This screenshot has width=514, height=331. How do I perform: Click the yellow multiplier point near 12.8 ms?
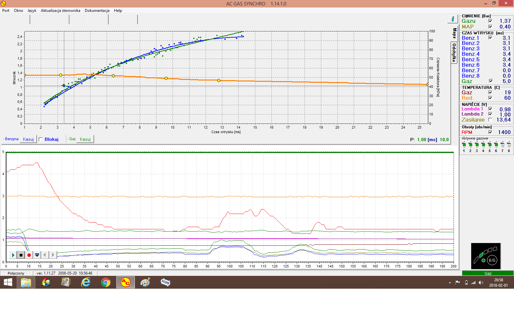click(219, 81)
